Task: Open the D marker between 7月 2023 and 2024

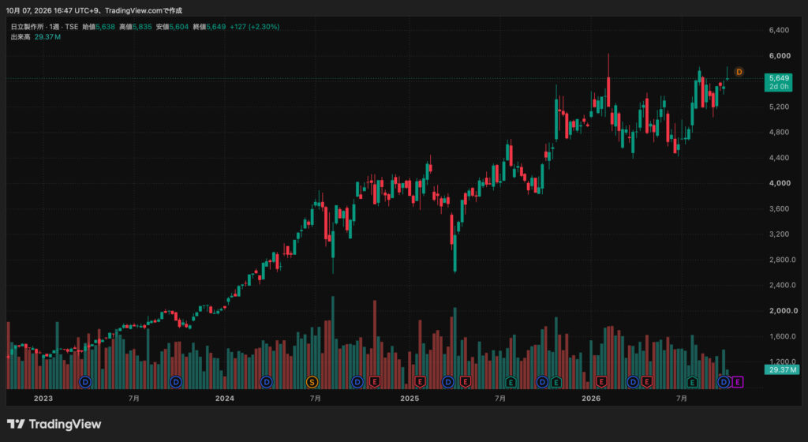Action: (x=176, y=382)
